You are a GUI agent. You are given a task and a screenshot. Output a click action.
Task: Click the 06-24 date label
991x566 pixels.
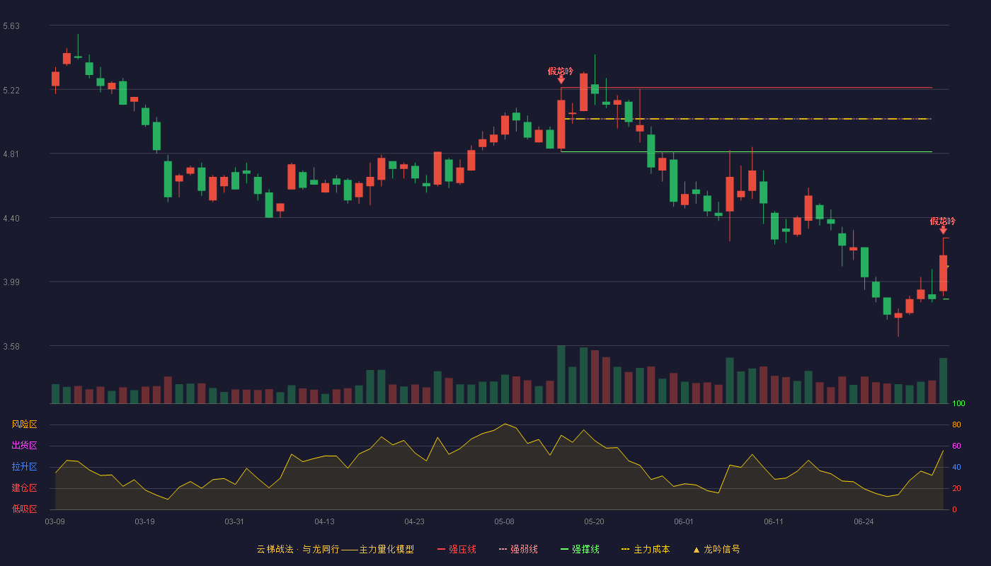point(864,521)
